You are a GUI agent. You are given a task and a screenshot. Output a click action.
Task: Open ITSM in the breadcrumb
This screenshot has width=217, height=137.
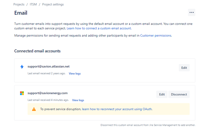(x=33, y=5)
